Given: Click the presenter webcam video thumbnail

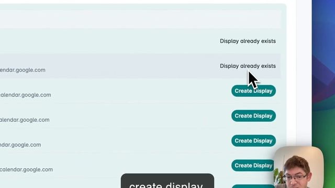Looking at the screenshot, I should 299,167.
